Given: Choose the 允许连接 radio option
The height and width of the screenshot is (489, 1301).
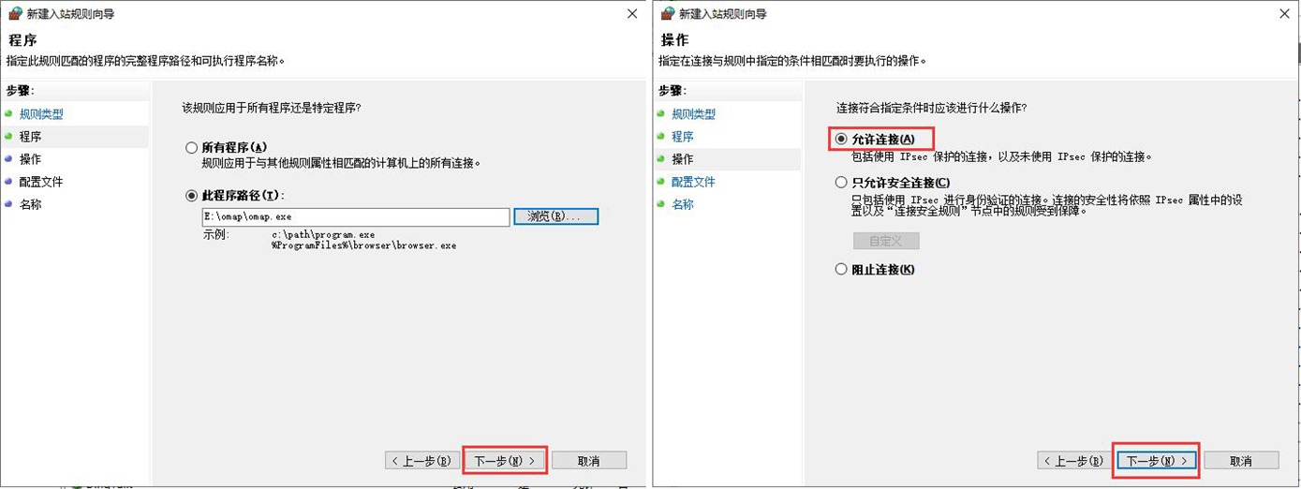Looking at the screenshot, I should tap(841, 140).
